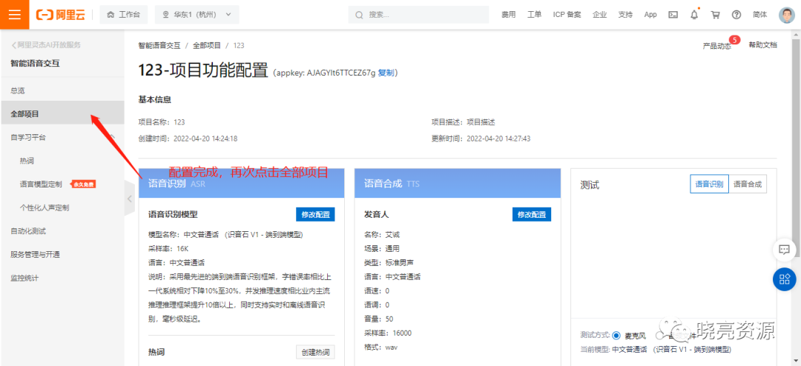Viewport: 801px width, 366px height.
Task: Open the help question-mark icon
Action: coord(736,15)
